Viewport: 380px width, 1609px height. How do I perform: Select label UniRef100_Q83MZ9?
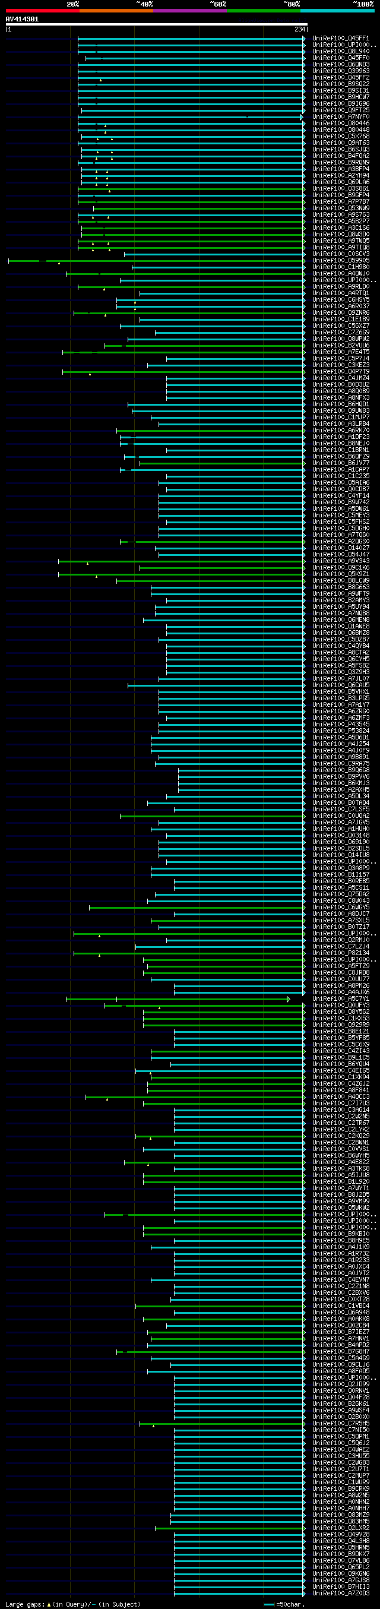pos(341,1515)
